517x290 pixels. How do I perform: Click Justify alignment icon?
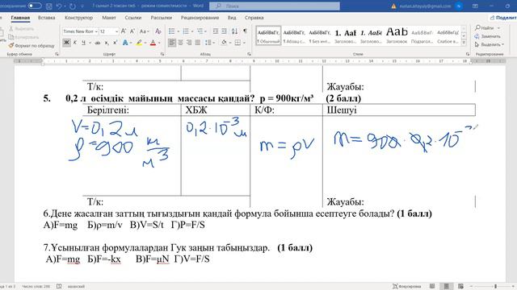[x=197, y=43]
